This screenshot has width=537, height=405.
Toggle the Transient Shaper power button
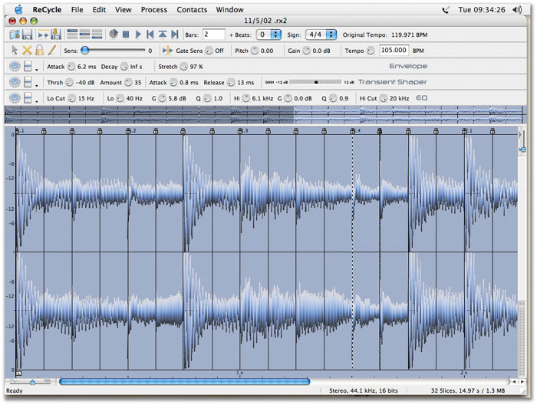[x=15, y=82]
